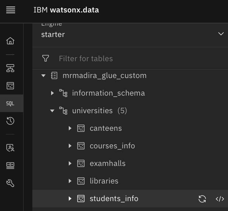
Task: Expand the students_info table
Action: click(x=70, y=199)
